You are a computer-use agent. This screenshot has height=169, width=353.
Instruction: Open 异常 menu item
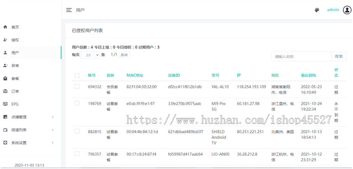tap(15, 66)
